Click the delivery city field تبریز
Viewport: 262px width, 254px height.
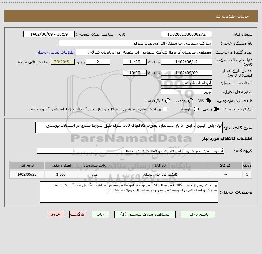coord(186,92)
